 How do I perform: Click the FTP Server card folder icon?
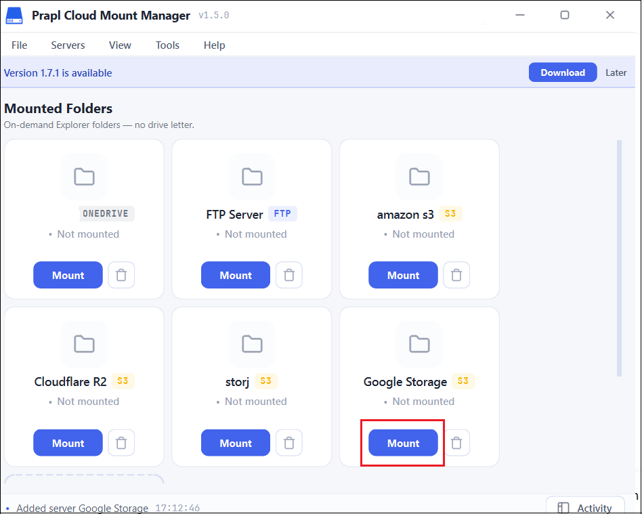coord(252,177)
